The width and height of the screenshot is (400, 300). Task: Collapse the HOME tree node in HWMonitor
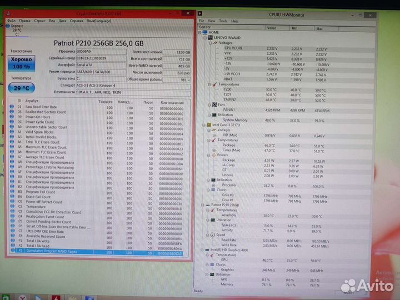pos(200,32)
